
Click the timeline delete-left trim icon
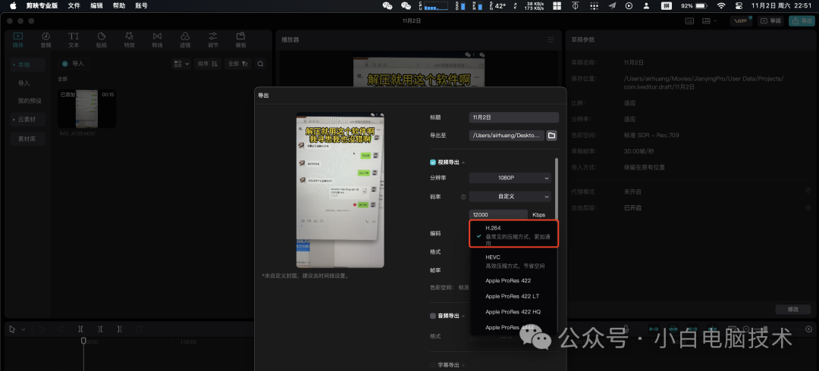tap(100, 329)
